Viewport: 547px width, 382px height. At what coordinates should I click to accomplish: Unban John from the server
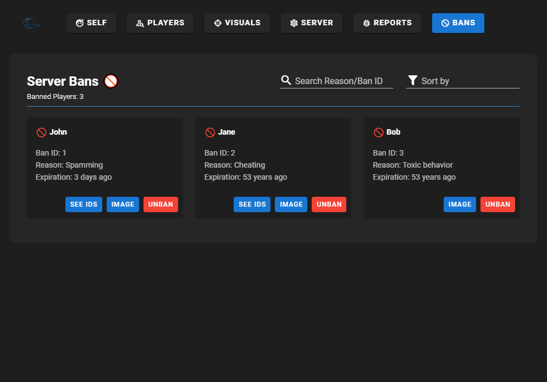161,204
